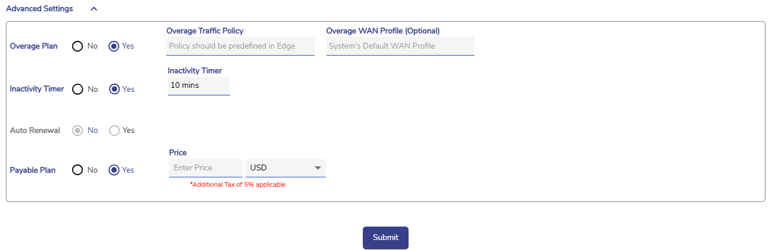
Task: Select No for Auto Renewal
Action: point(77,131)
